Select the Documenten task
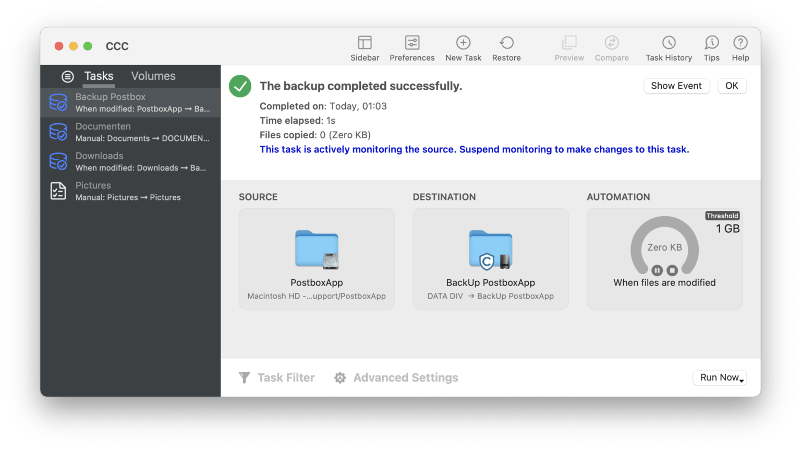This screenshot has width=801, height=450. pyautogui.click(x=130, y=132)
